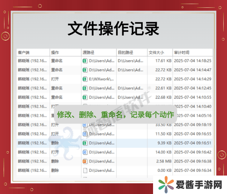Click spreadsheet icon in the 14:14:47 row

point(85,70)
